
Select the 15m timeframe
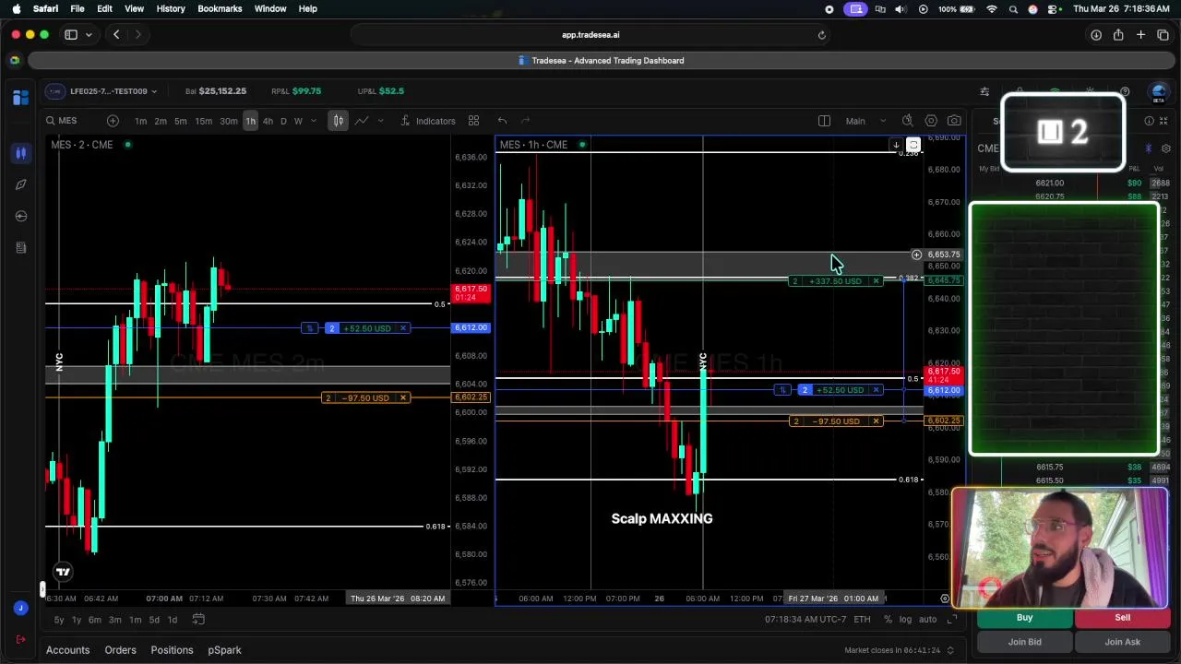click(x=203, y=121)
